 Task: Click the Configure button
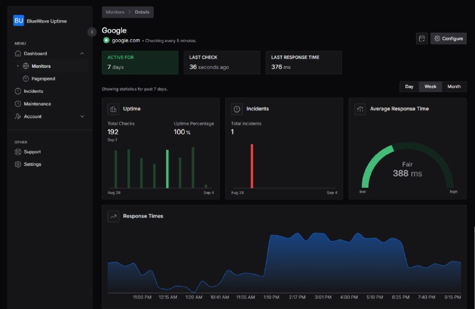point(448,39)
